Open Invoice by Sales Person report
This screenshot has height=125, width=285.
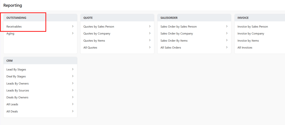[253, 27]
